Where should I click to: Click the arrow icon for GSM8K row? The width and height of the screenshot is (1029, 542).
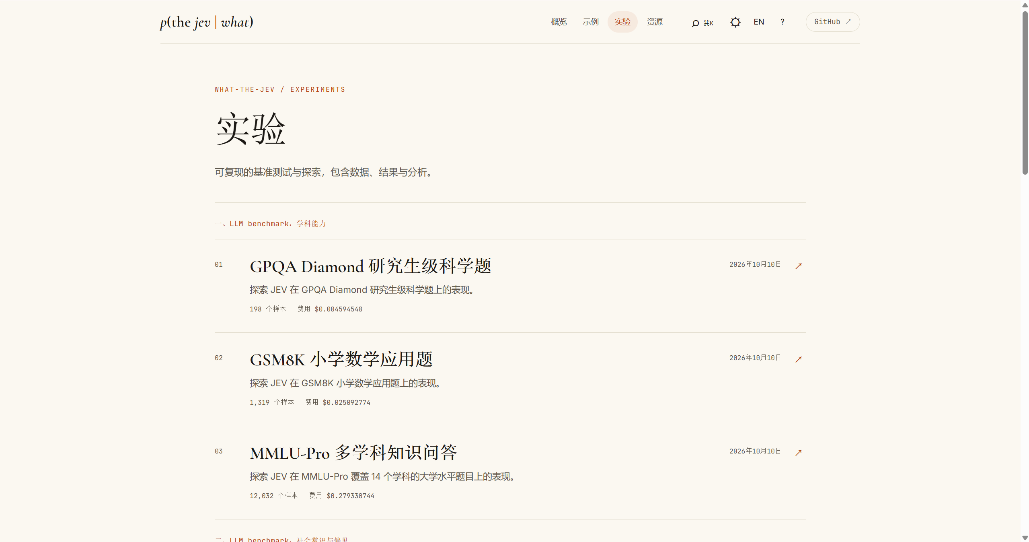(799, 359)
